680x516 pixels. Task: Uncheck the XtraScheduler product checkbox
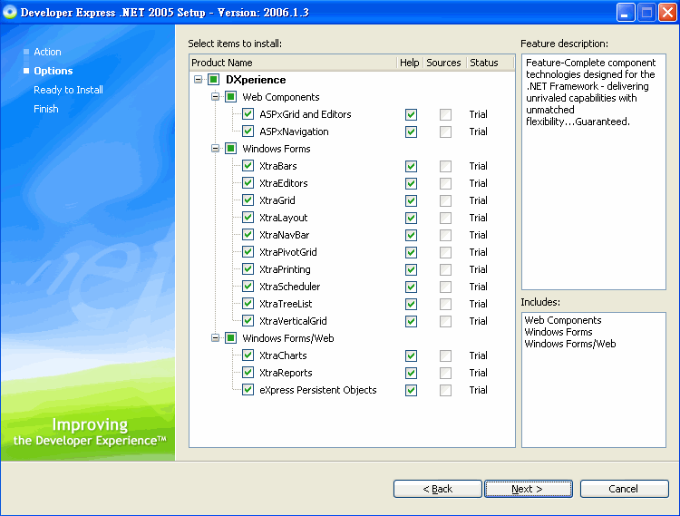(x=248, y=287)
